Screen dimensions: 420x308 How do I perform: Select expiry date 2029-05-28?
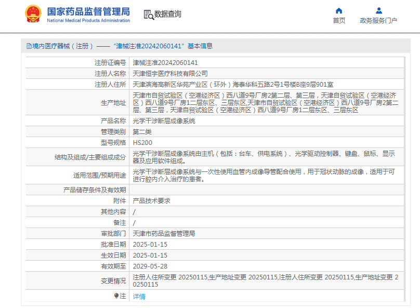150,266
